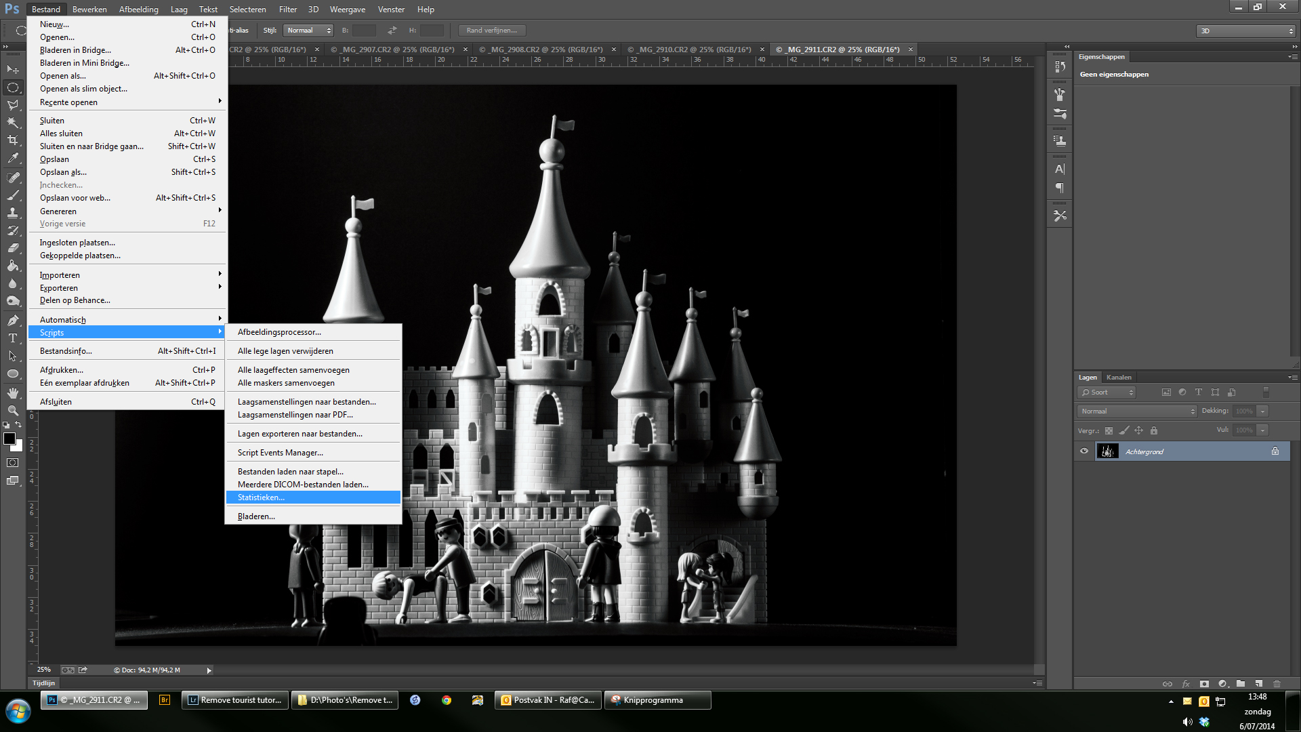Toggle lock all for the layer
Viewport: 1301px width, 732px height.
[1154, 430]
